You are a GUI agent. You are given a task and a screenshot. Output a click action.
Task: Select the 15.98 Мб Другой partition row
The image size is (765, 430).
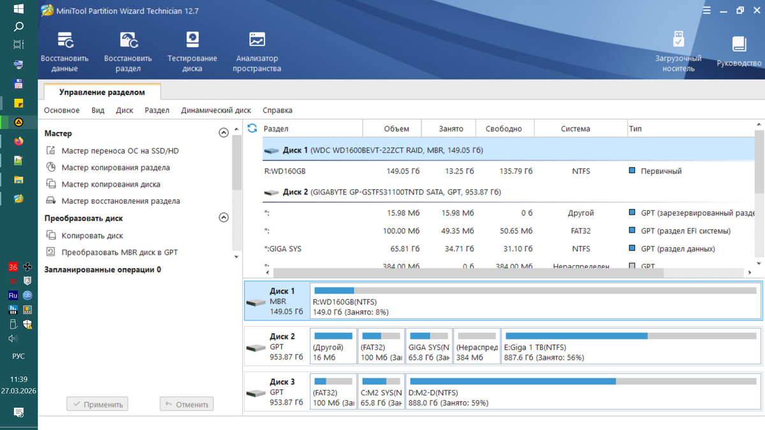508,213
